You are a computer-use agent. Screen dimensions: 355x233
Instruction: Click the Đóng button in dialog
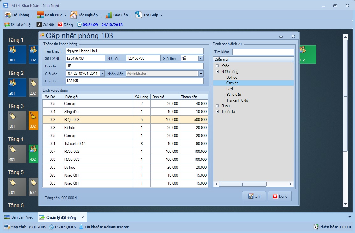point(280,196)
